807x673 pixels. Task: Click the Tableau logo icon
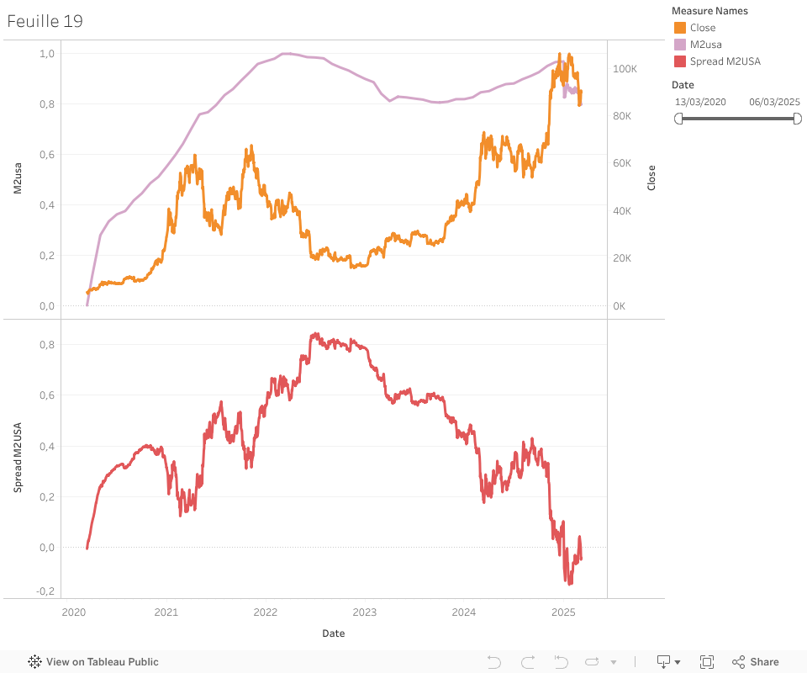(35, 662)
